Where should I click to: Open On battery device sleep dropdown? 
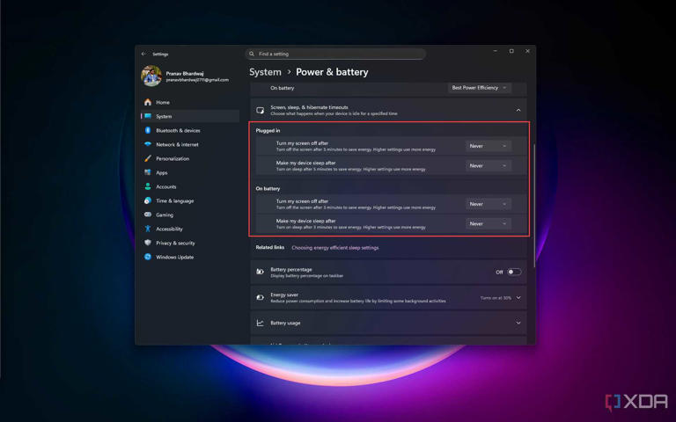[x=489, y=224]
